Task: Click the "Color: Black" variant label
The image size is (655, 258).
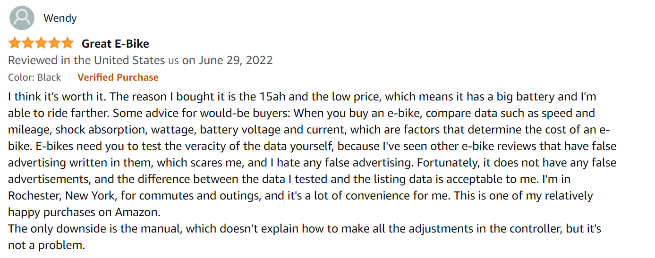Action: (34, 77)
